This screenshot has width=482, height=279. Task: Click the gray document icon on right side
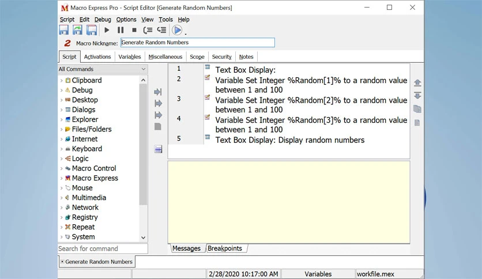click(417, 123)
